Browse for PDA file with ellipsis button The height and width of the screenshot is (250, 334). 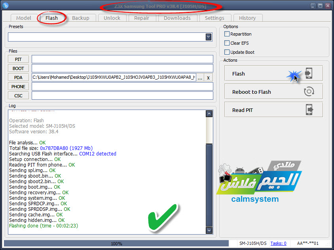200,78
